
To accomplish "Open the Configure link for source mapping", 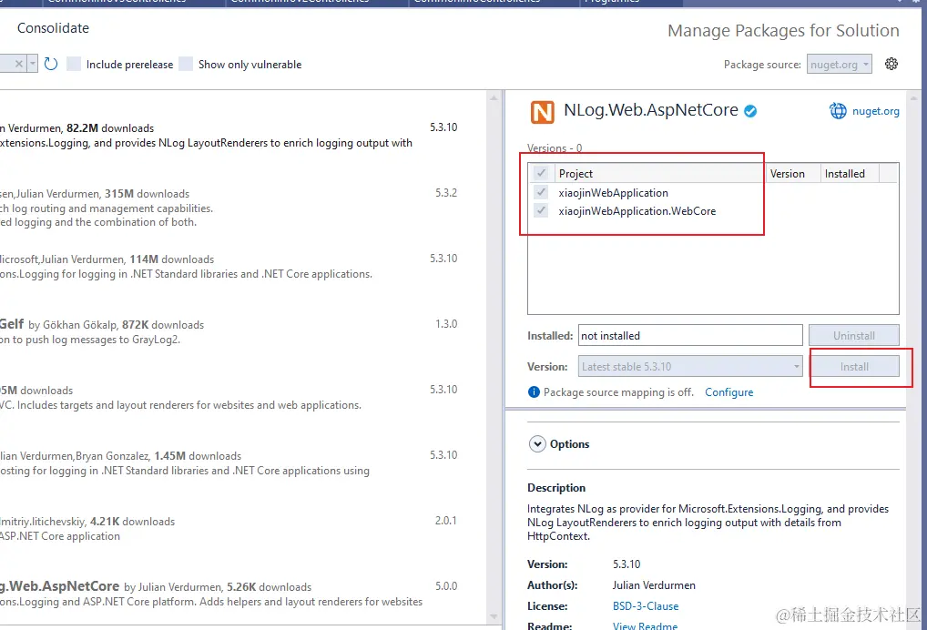I will tap(729, 392).
